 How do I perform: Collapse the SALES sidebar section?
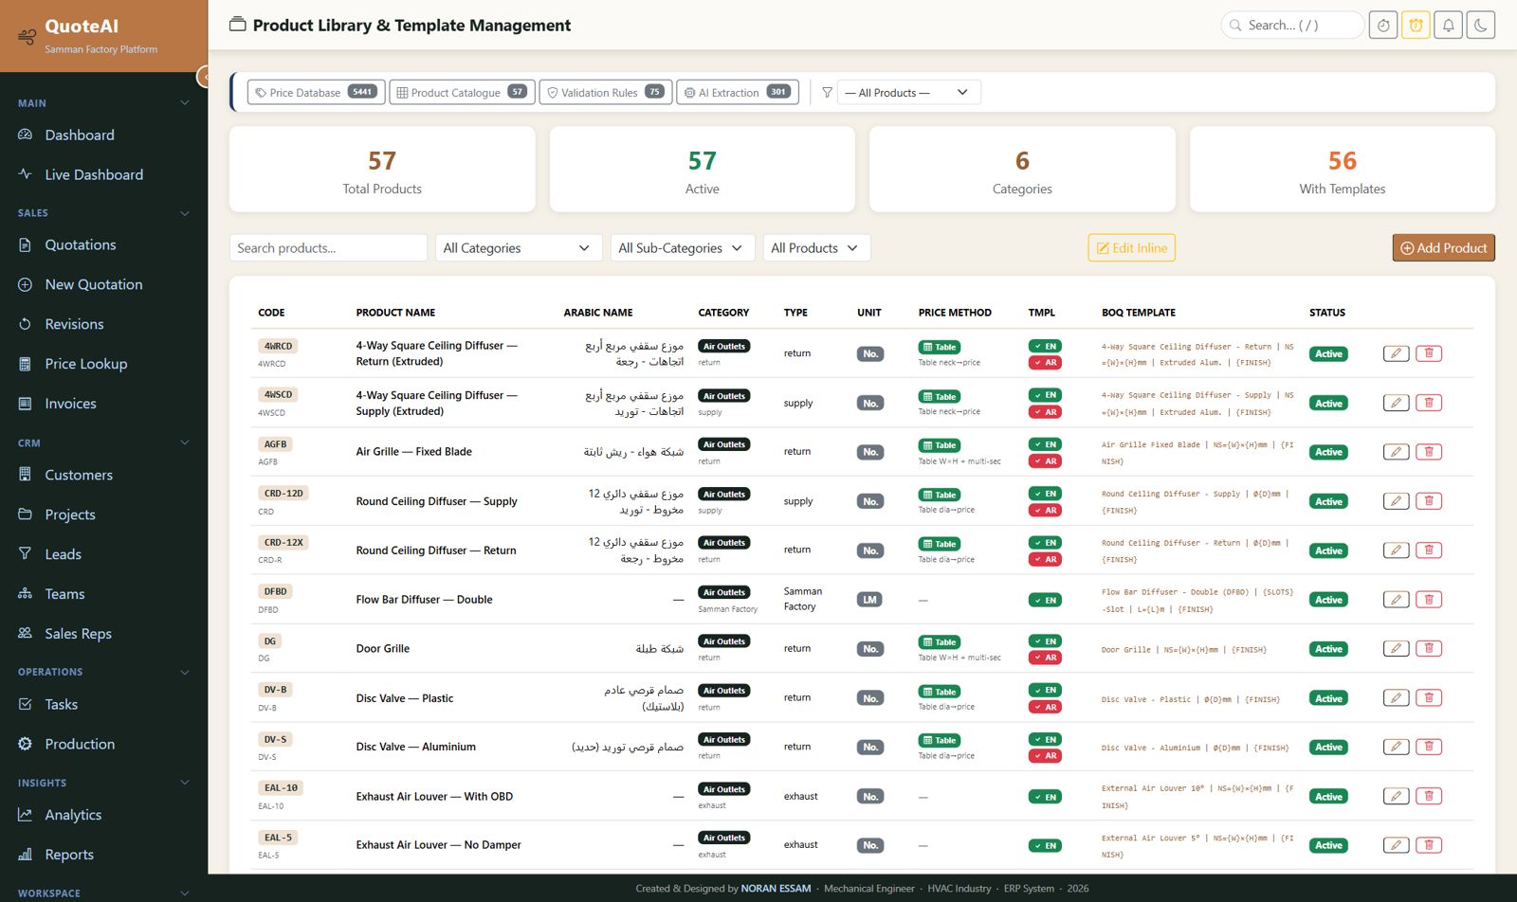[x=104, y=213]
